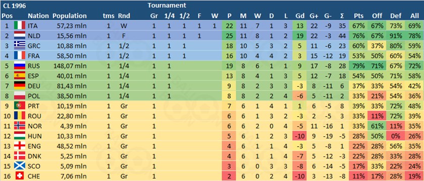Click the Tournament header label
This screenshot has width=424, height=181.
(167, 5)
